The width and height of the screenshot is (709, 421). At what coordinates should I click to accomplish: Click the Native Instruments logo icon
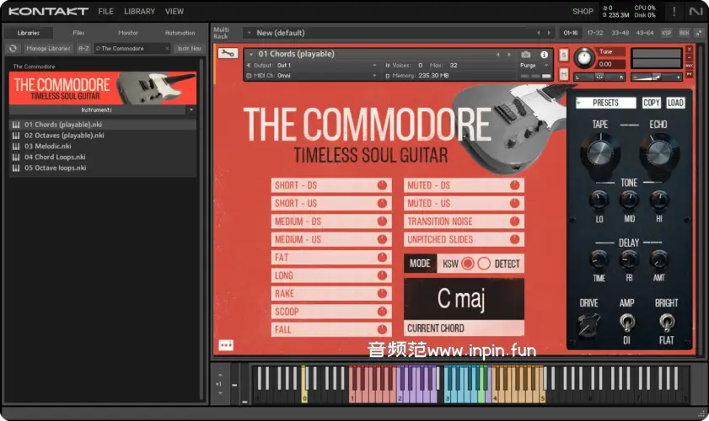click(696, 11)
